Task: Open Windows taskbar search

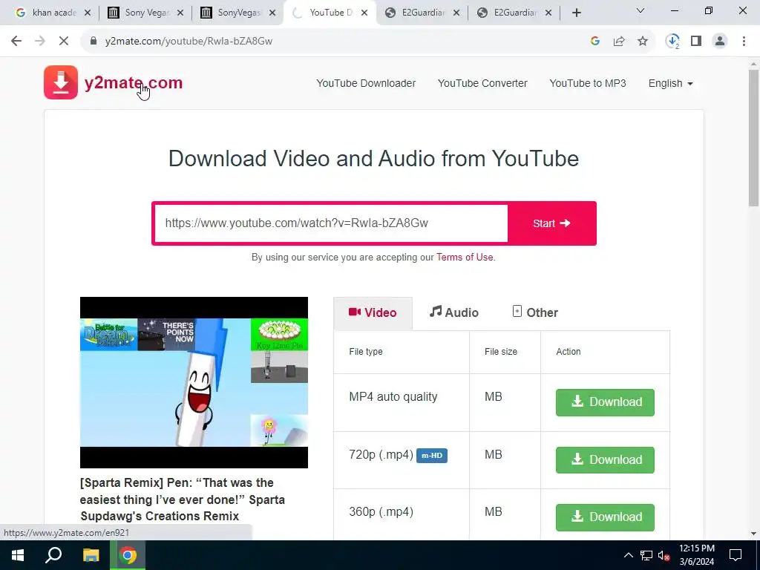Action: coord(53,555)
